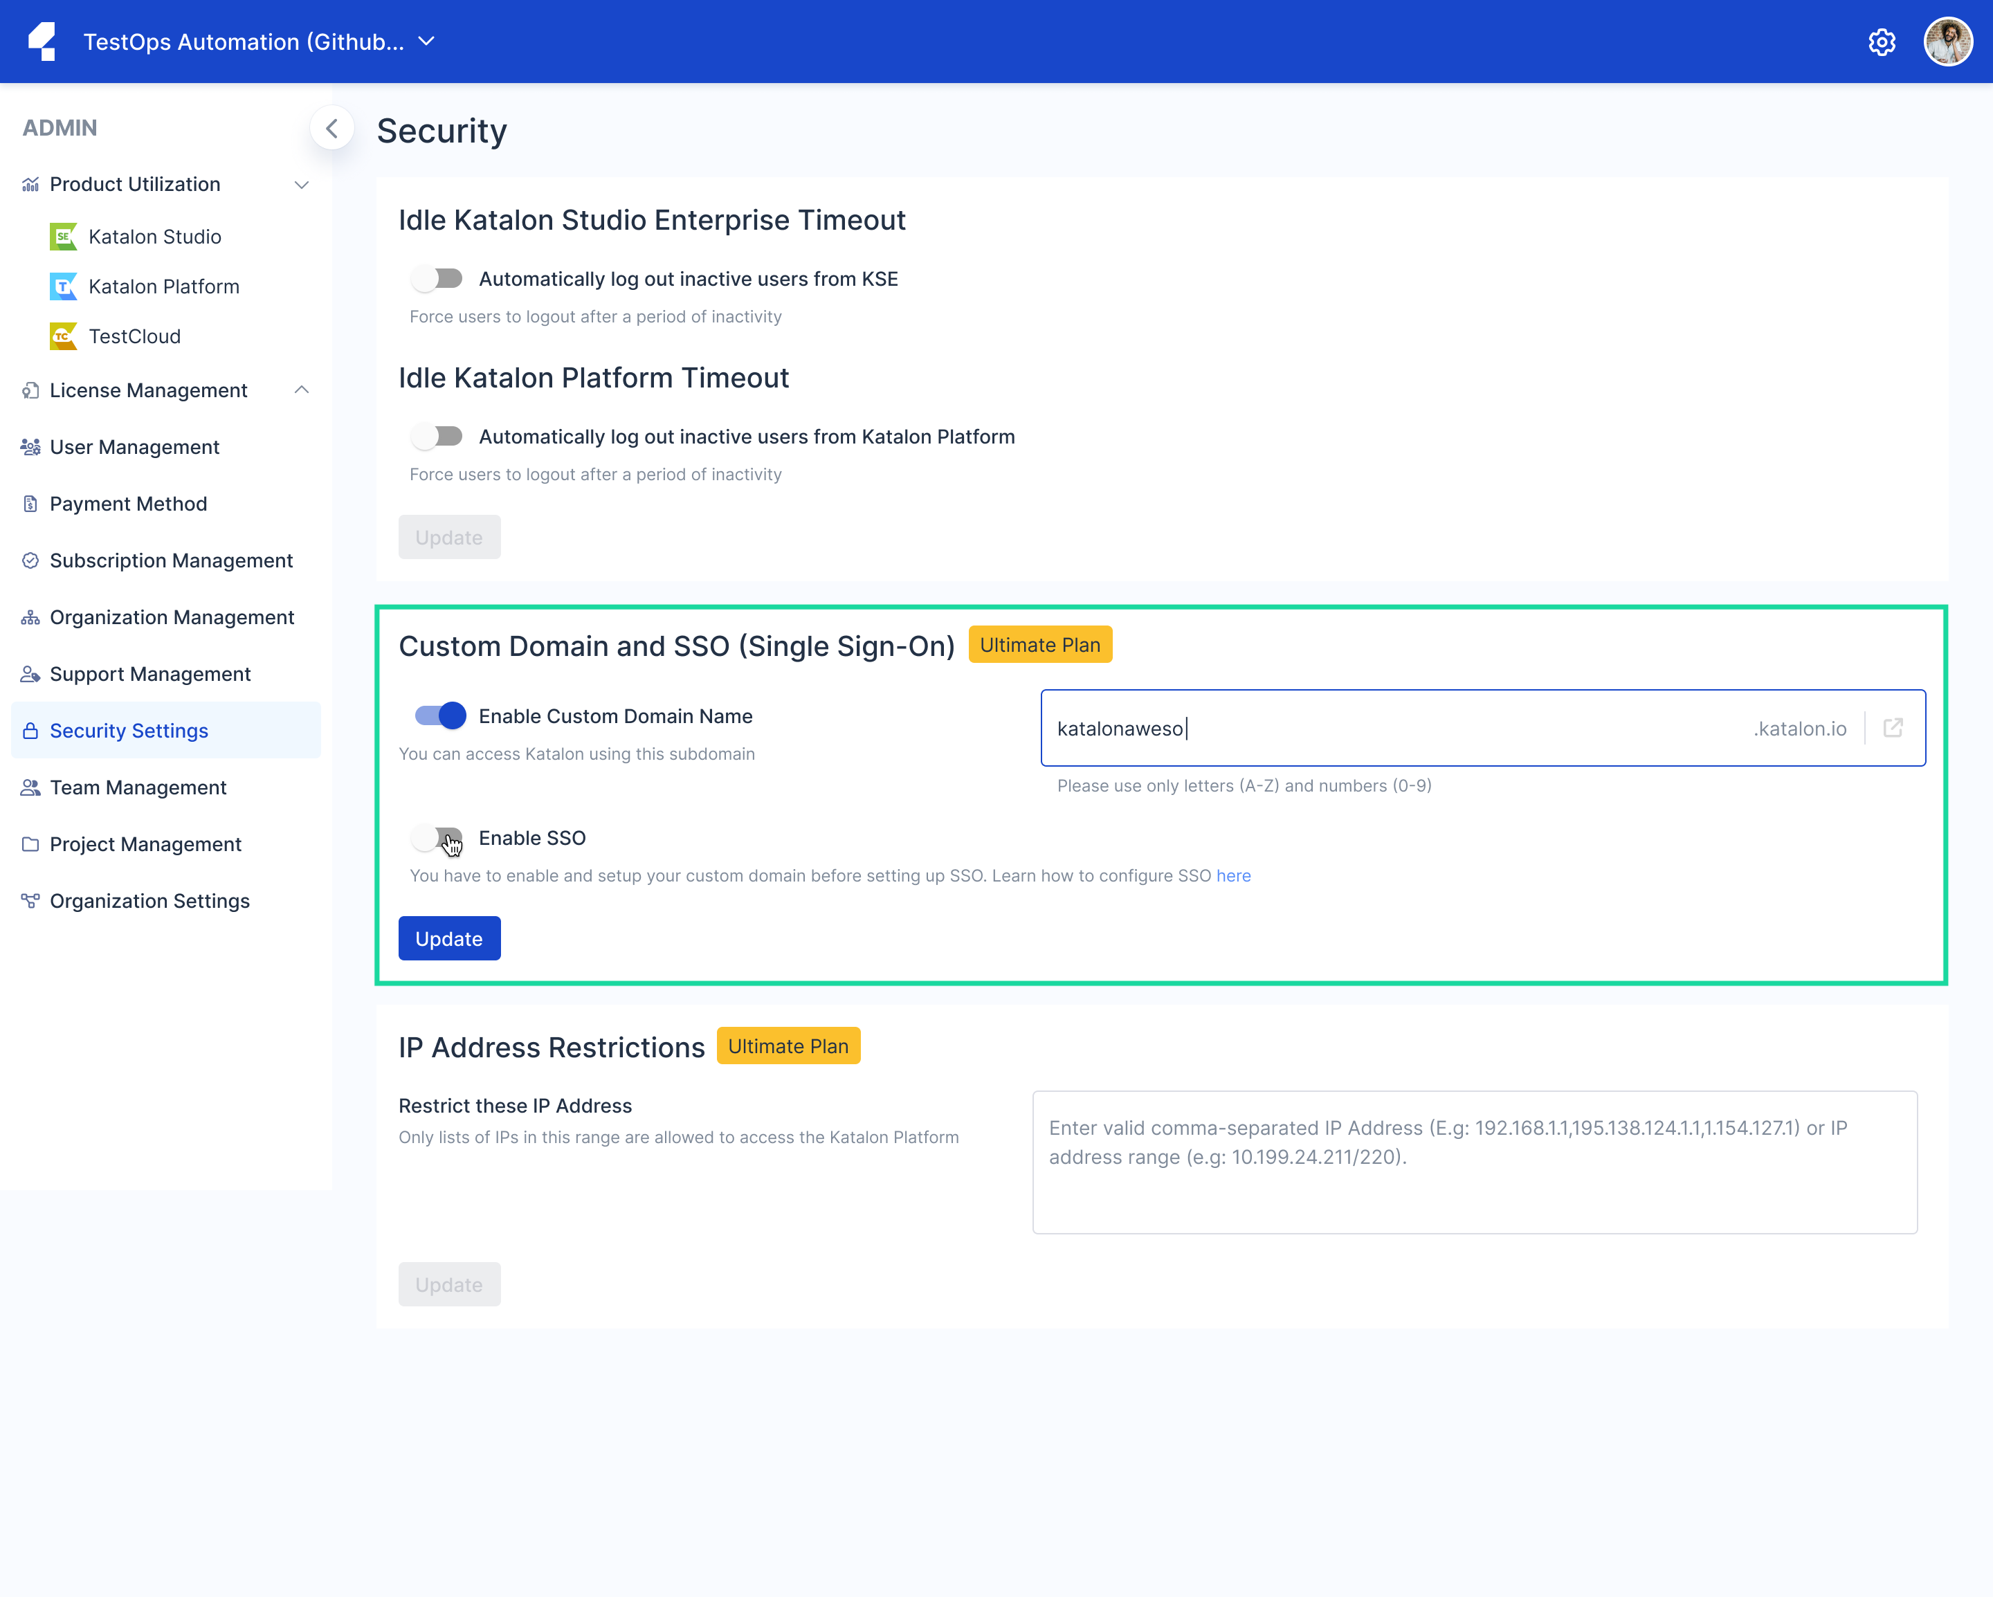Open the SSO configuration 'here' link
This screenshot has width=1993, height=1597.
coord(1233,875)
